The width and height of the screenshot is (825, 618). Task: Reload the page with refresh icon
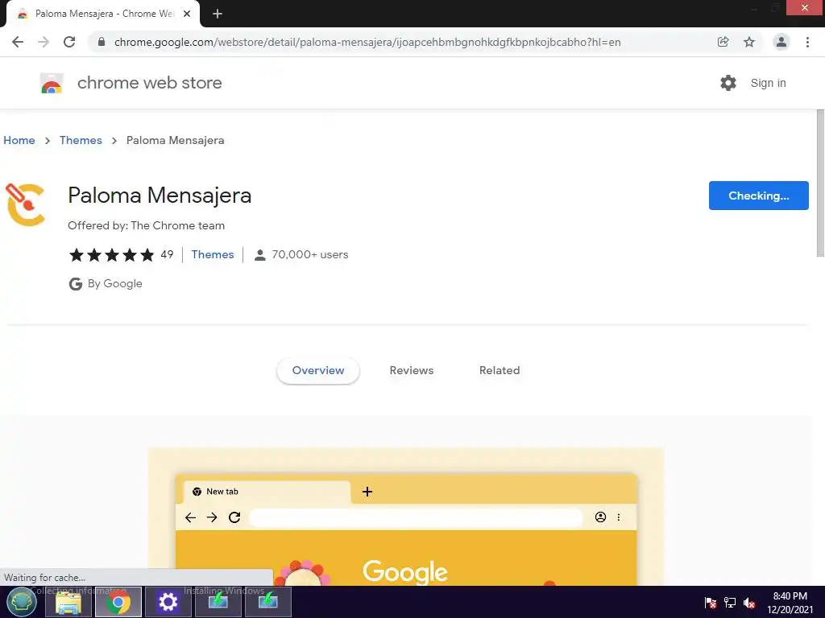(x=69, y=42)
